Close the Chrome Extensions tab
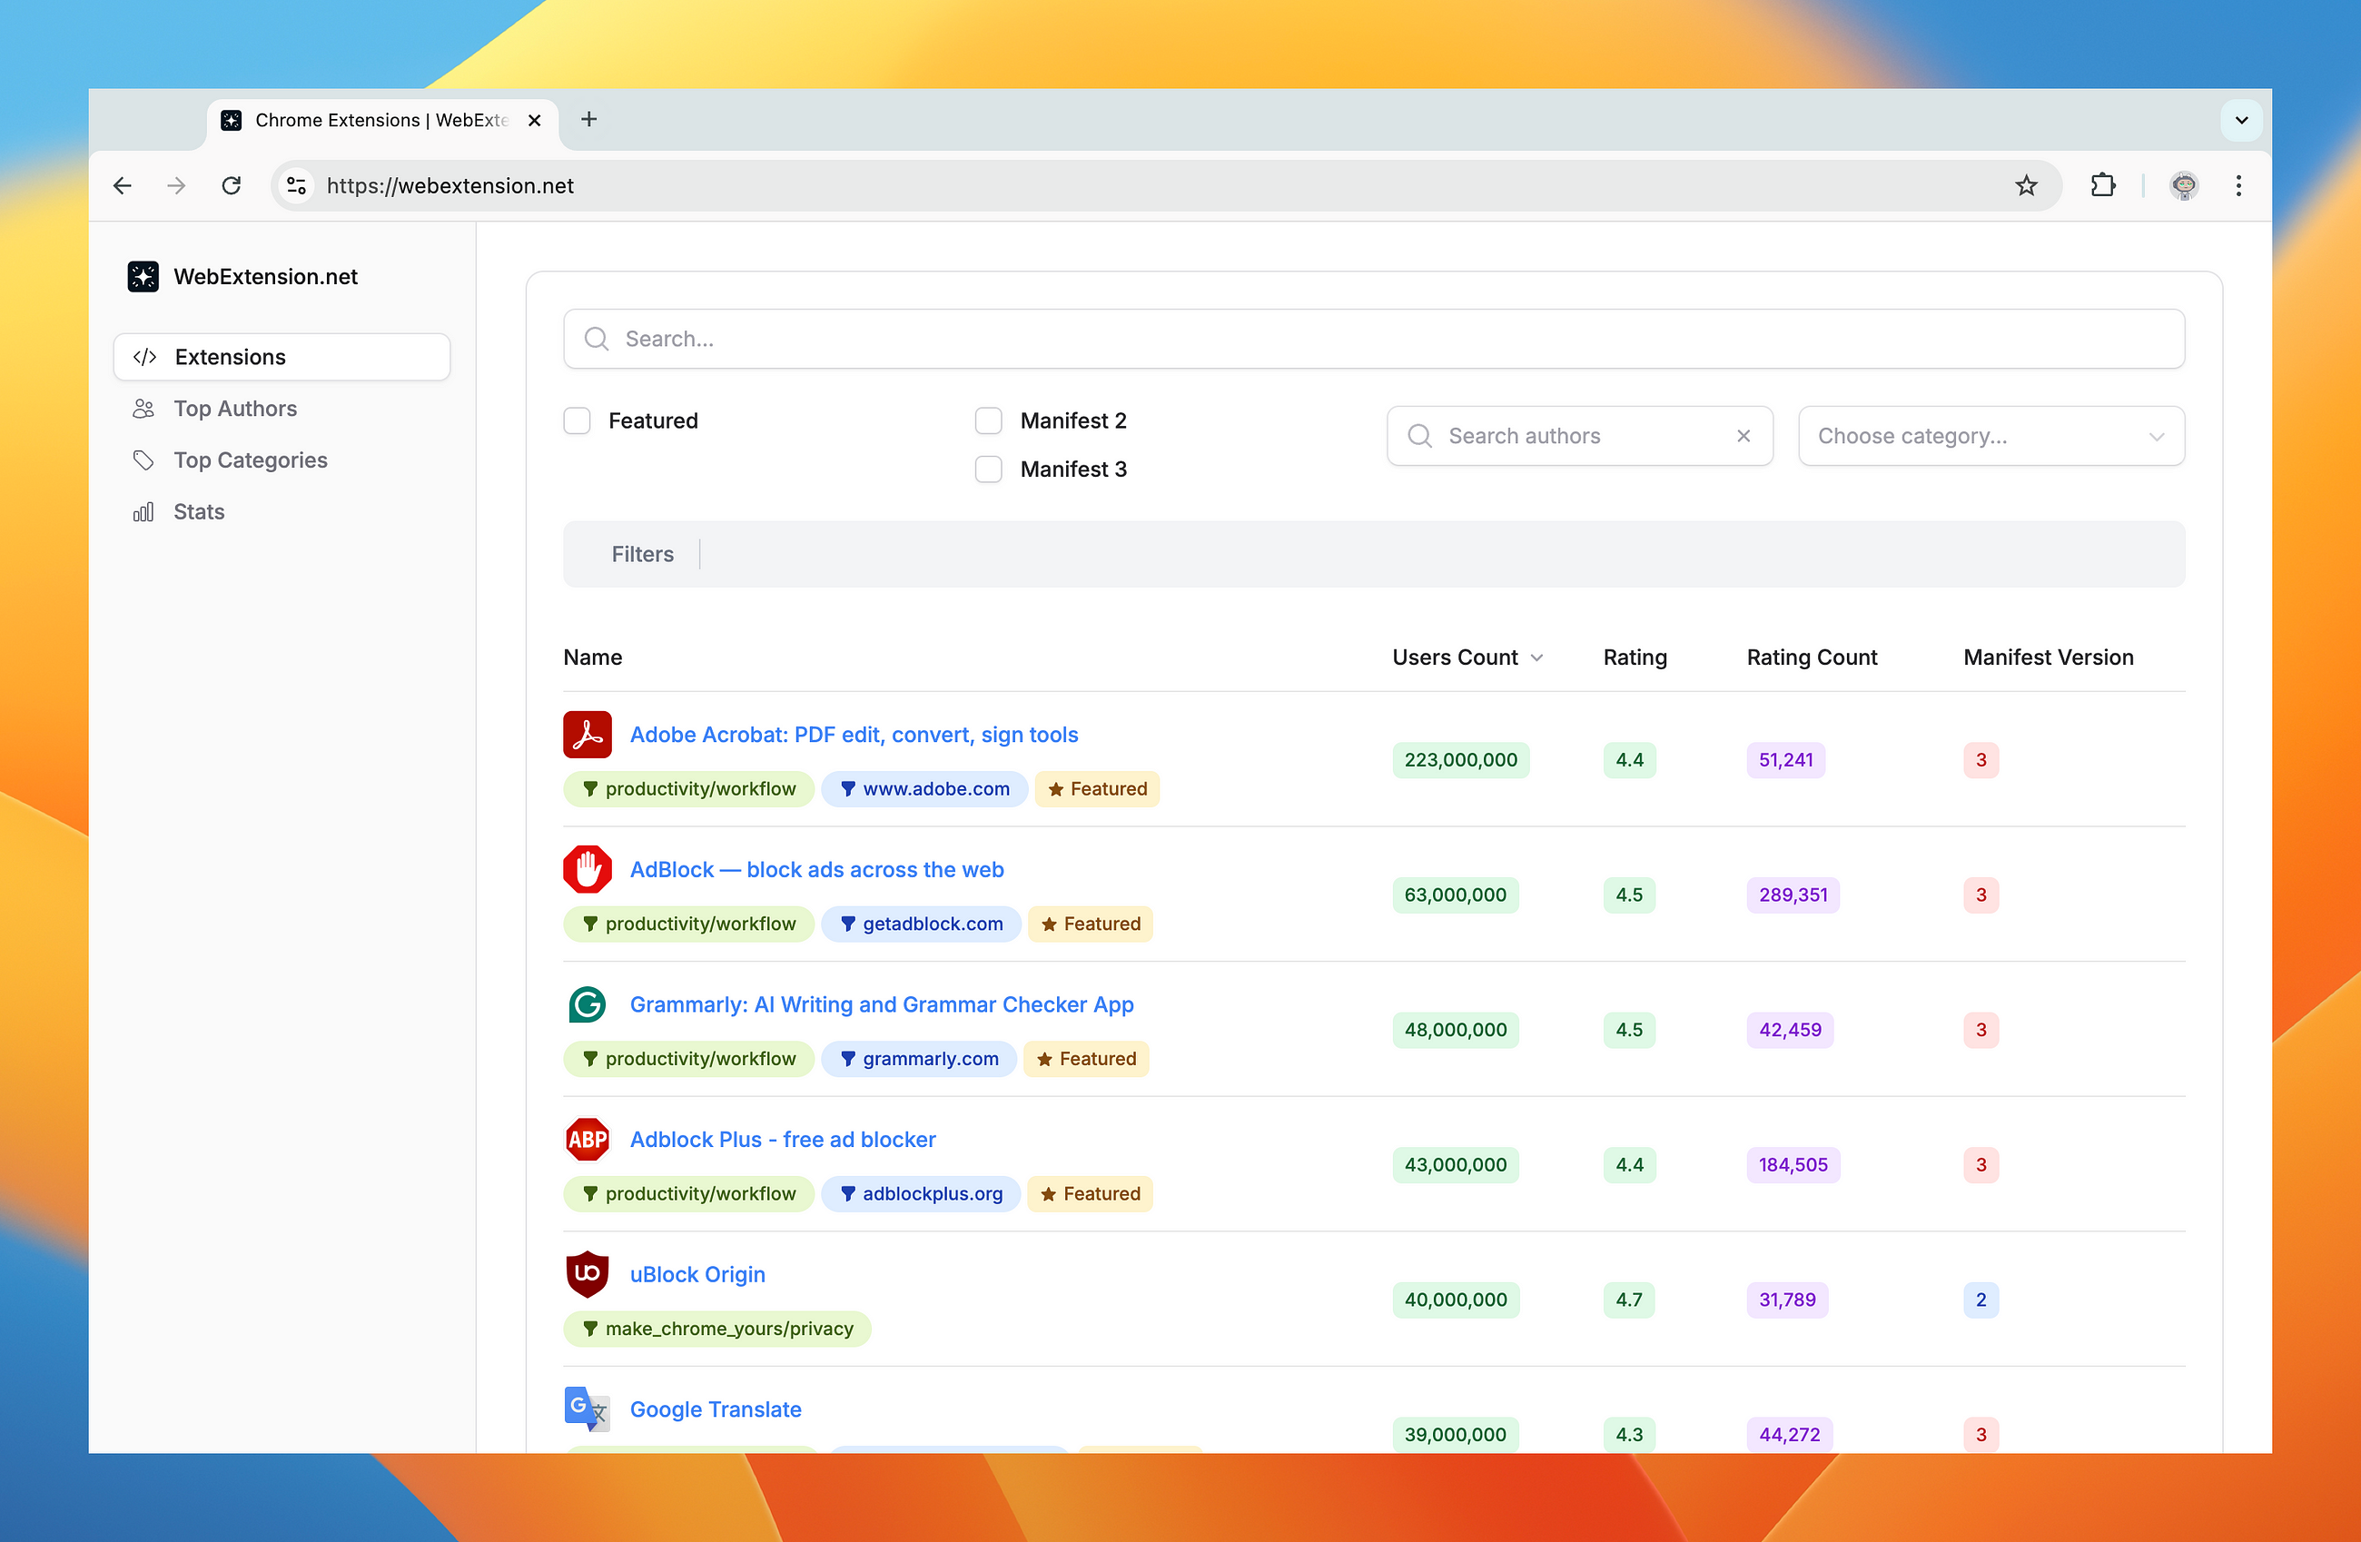The width and height of the screenshot is (2361, 1542). point(534,120)
